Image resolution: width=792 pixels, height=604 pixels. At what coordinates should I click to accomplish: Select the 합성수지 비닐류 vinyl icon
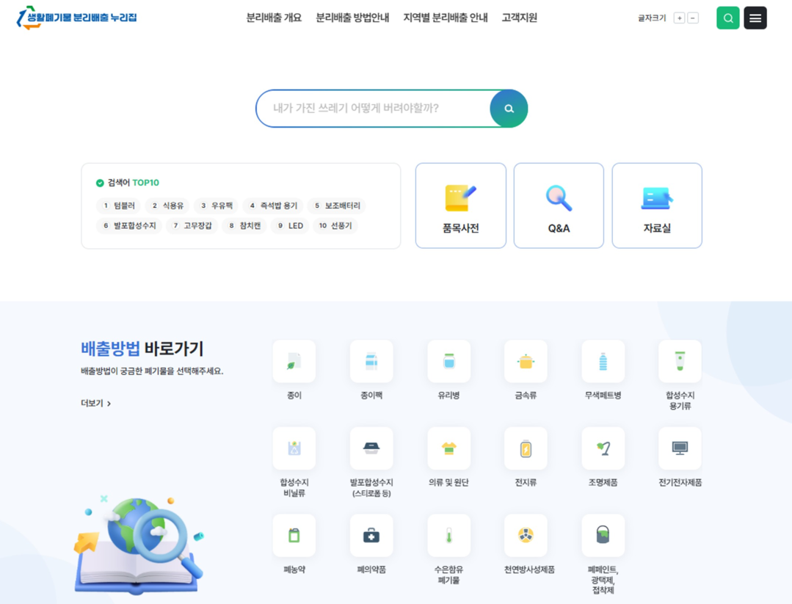tap(294, 448)
